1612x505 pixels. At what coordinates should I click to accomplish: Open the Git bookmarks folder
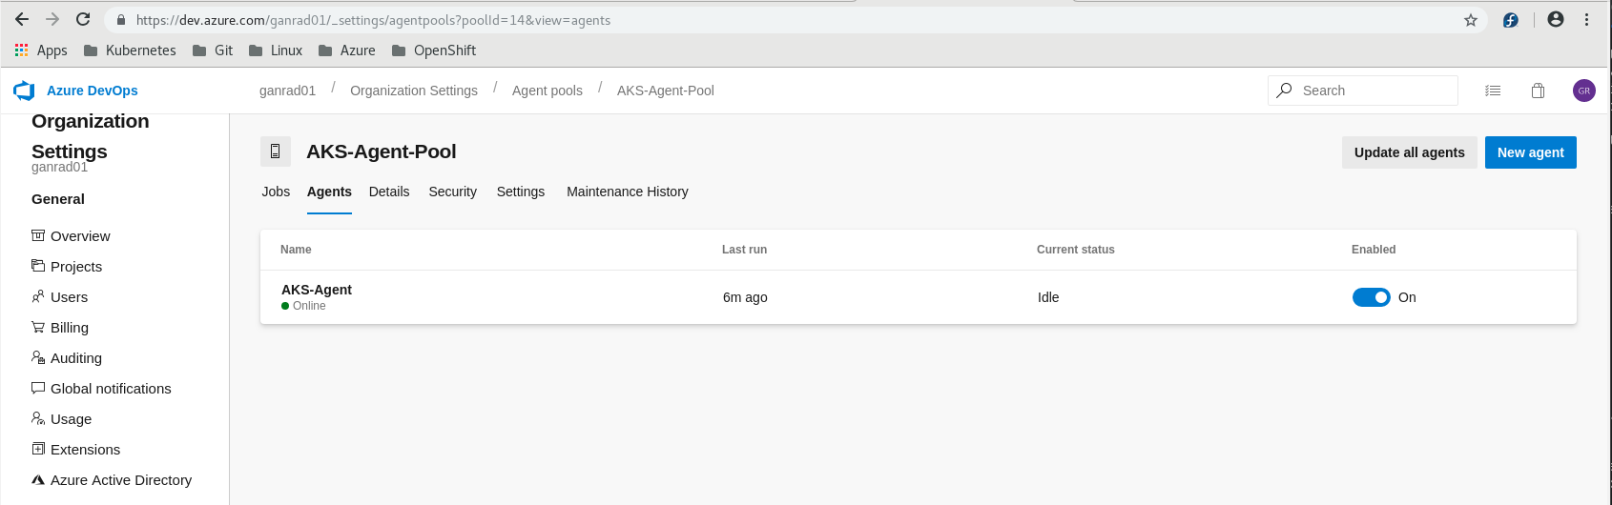click(x=213, y=50)
